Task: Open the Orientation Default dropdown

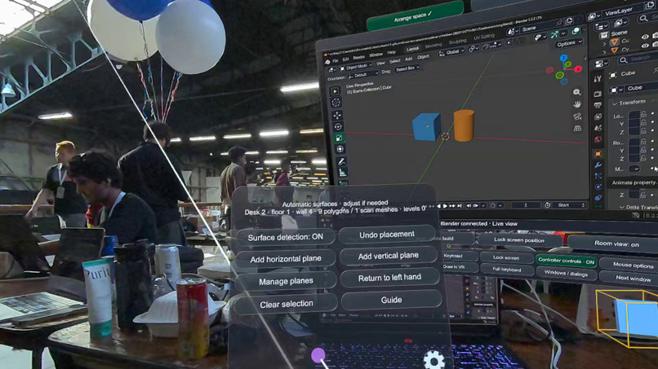Action: coord(363,75)
